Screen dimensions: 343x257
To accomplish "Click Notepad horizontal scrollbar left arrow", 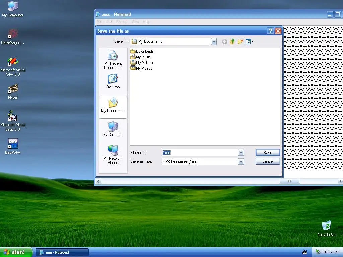I will click(99, 181).
